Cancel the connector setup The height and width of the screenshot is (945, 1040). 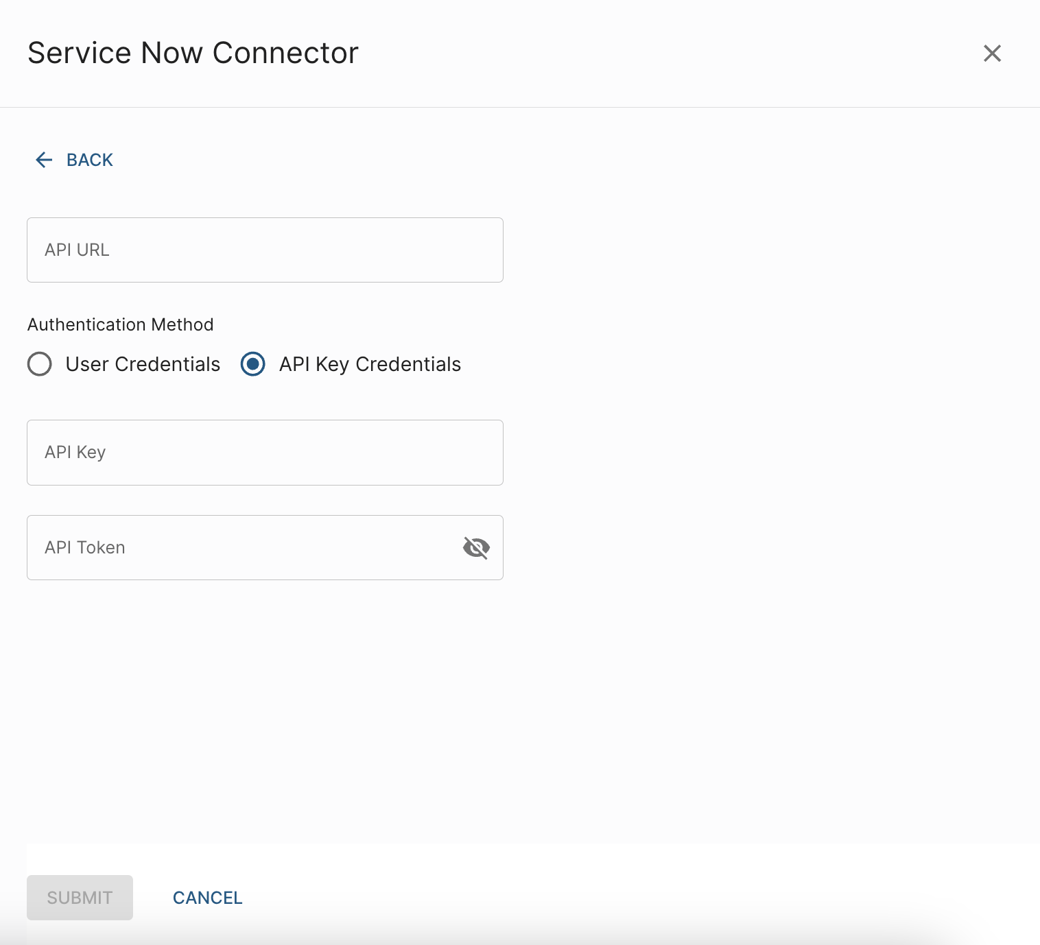click(x=208, y=898)
